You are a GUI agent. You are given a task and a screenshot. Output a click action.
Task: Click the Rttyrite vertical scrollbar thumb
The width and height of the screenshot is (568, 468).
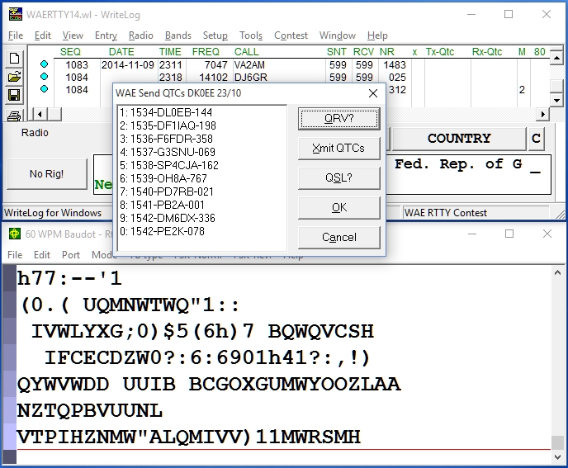(x=557, y=442)
